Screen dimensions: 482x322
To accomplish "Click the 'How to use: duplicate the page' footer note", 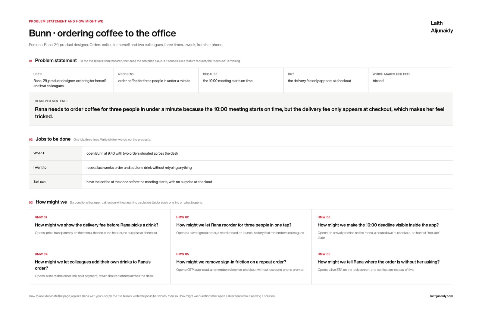I will (x=152, y=296).
